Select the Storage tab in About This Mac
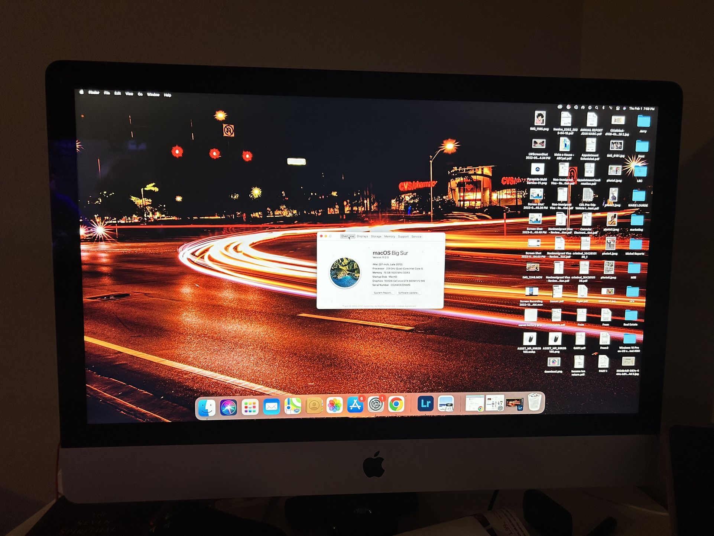The width and height of the screenshot is (714, 536). click(x=376, y=236)
